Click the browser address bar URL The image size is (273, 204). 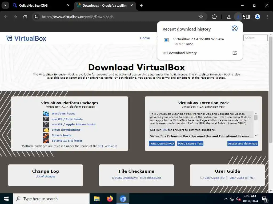click(x=78, y=17)
